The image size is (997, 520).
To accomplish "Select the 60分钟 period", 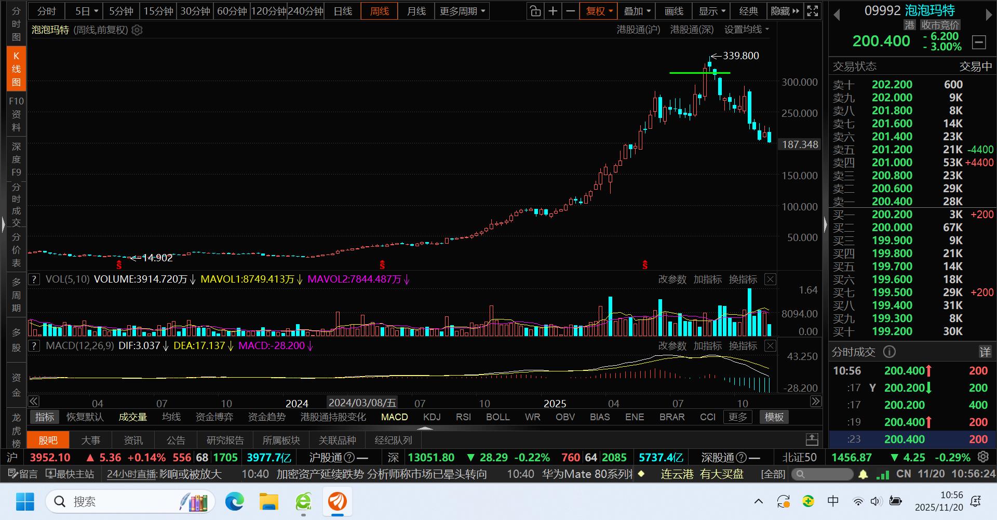I will [x=232, y=11].
